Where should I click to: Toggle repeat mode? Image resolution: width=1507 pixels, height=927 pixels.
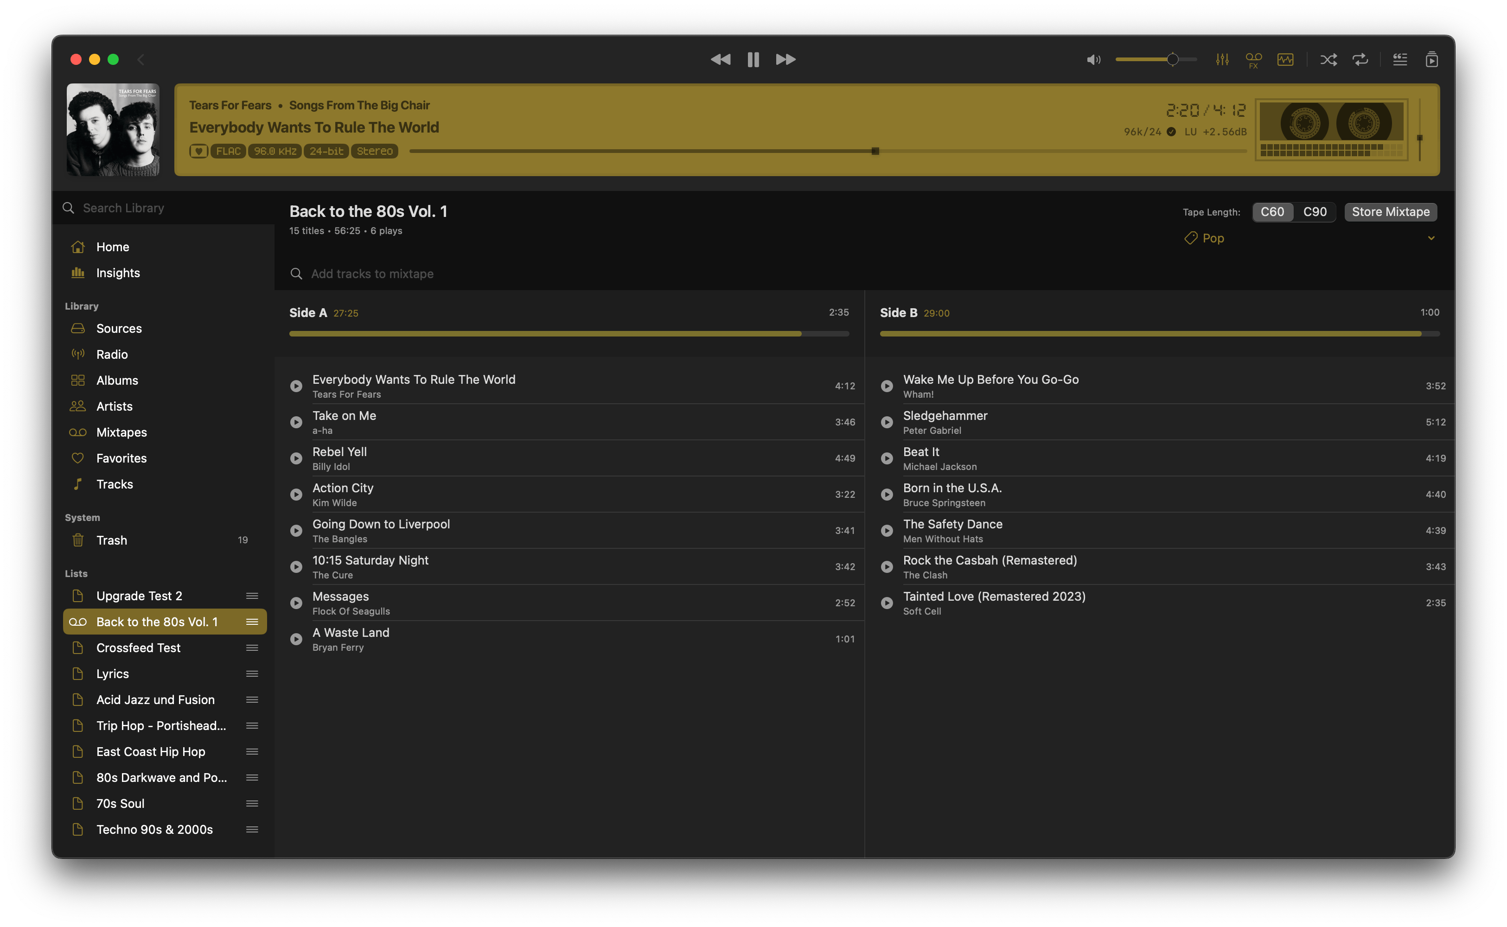1360,59
